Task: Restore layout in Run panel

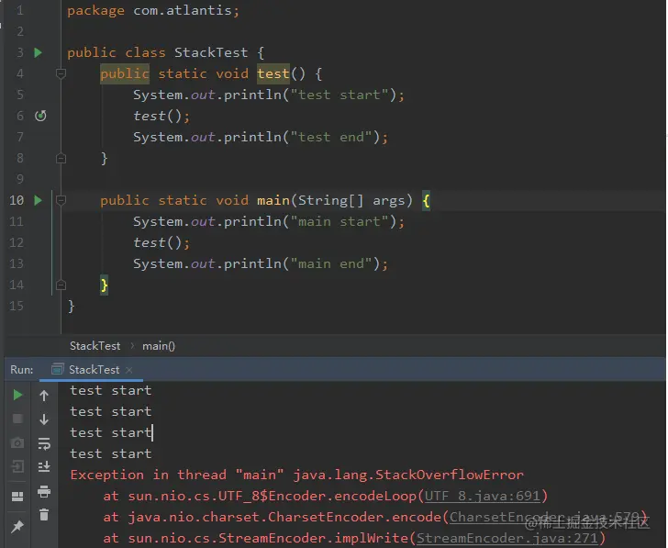Action: pyautogui.click(x=17, y=497)
